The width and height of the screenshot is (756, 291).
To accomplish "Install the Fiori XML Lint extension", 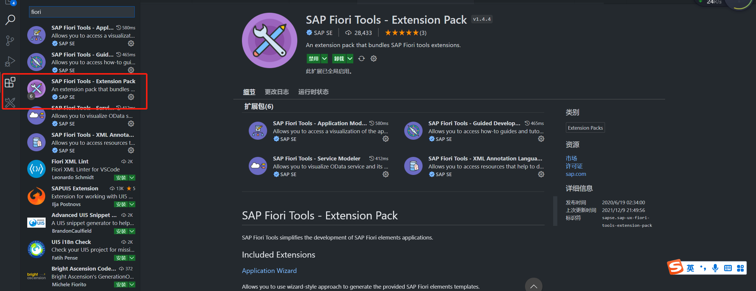I will (x=121, y=177).
